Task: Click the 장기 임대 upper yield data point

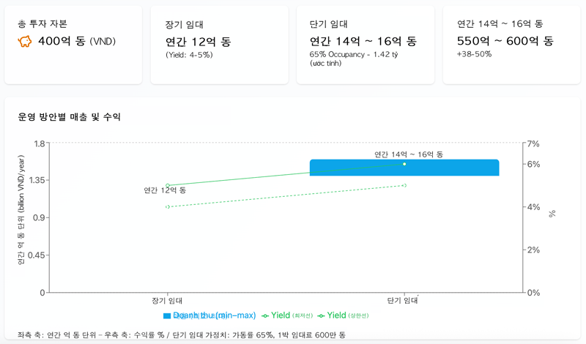Action: coord(168,185)
